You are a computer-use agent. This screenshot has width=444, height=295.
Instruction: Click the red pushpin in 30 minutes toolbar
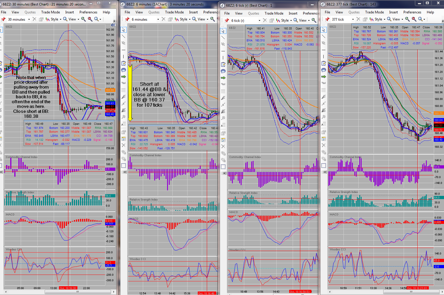(x=4, y=19)
